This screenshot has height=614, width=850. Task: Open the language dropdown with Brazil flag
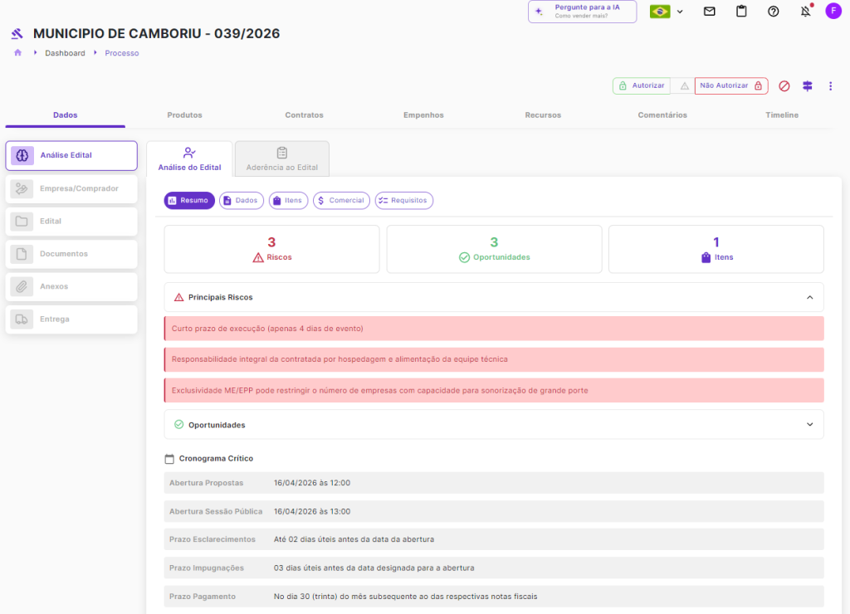[x=667, y=12]
